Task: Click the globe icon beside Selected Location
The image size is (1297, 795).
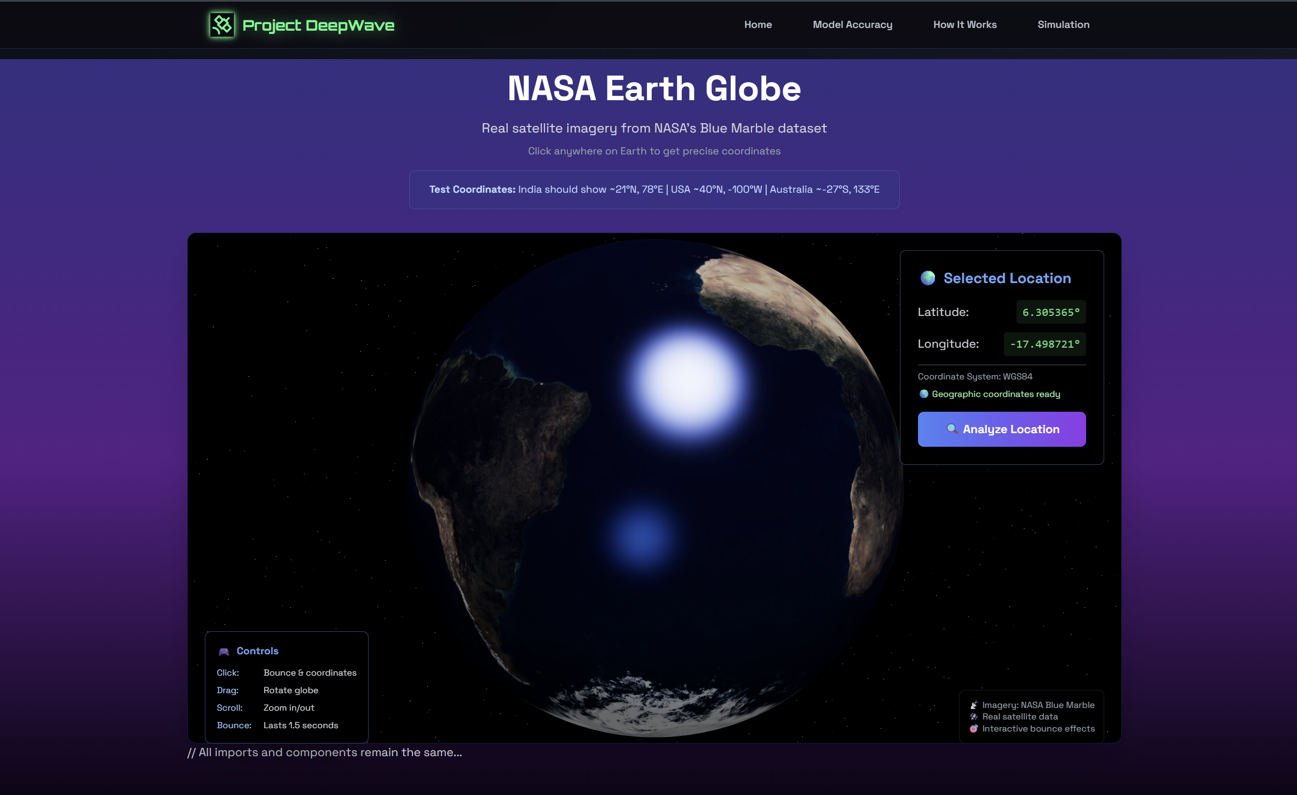Action: 927,278
